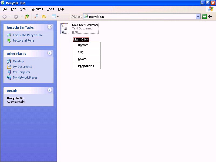Image resolution: width=216 pixels, height=162 pixels.
Task: Open the Search magnifier tool
Action: 36,16
